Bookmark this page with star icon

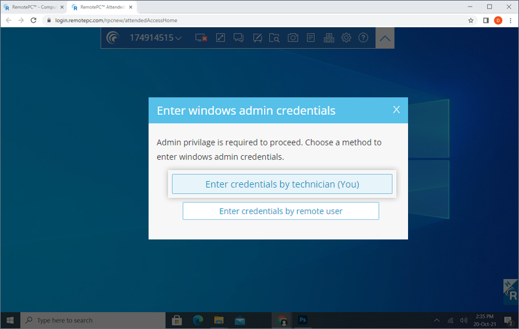[x=471, y=20]
